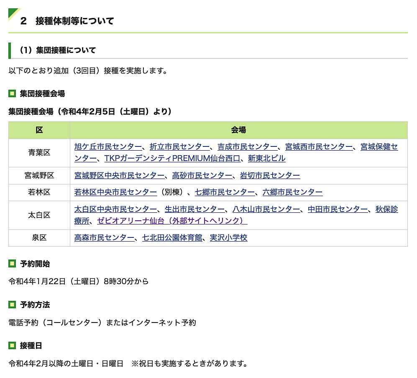This screenshot has width=417, height=378.
Task: Open the 七北田公園体育館 link
Action: (x=172, y=238)
